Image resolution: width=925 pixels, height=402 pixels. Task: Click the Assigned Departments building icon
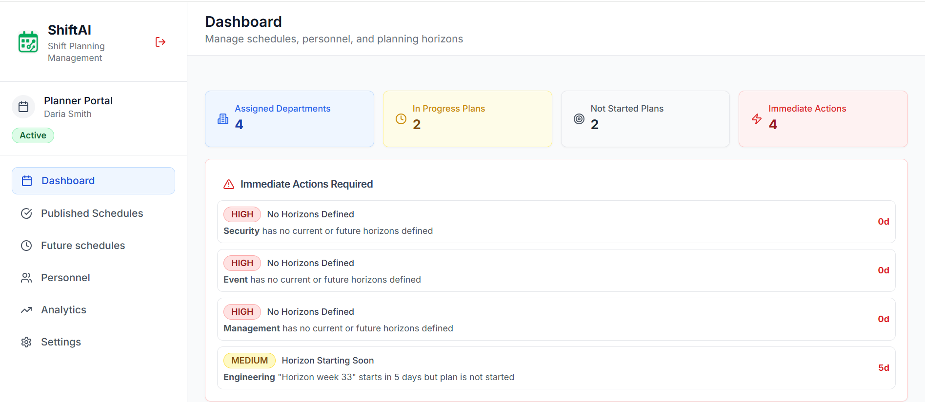[x=223, y=119]
